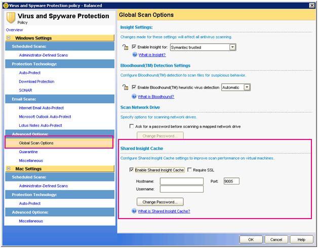Open the What is Insight? link
Image resolution: width=318 pixels, height=248 pixels.
[152, 55]
